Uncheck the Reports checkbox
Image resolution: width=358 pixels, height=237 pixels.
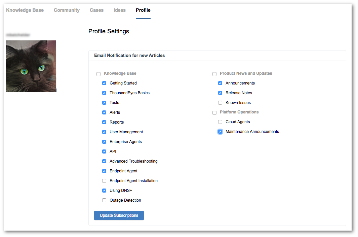(104, 122)
